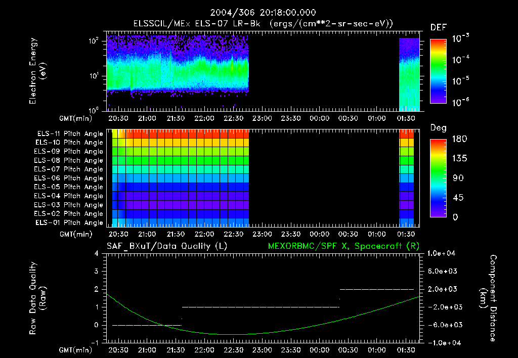Click the ELS-09 Pitch Angle row label
This screenshot has height=358, width=518.
69,152
